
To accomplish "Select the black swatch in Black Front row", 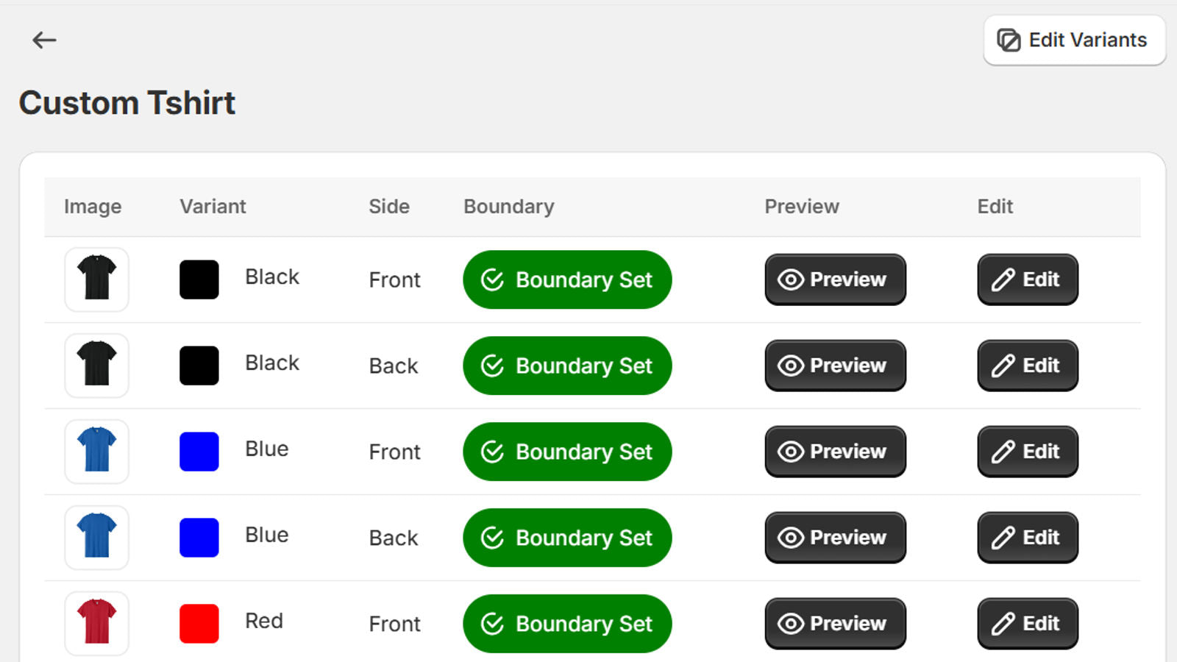I will 199,280.
